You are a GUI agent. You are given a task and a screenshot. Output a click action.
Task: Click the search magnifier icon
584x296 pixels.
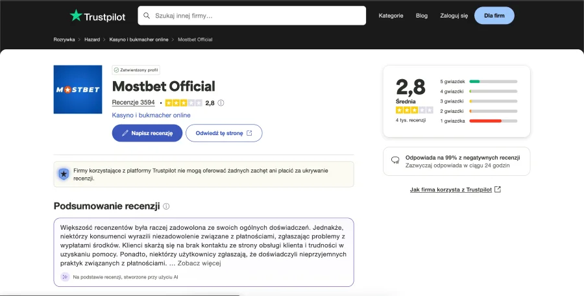pos(147,16)
